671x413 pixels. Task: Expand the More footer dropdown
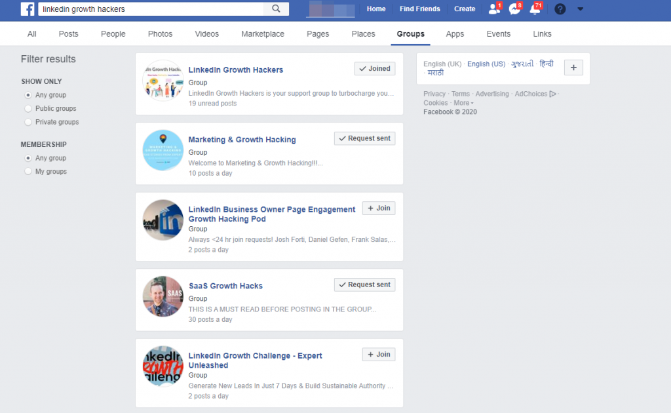(463, 103)
